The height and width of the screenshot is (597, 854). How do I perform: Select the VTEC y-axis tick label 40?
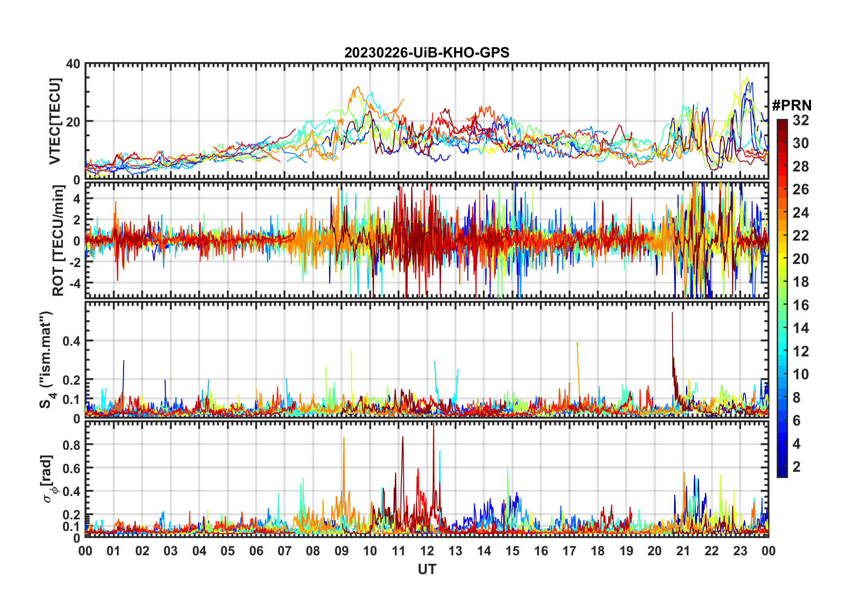pos(73,64)
